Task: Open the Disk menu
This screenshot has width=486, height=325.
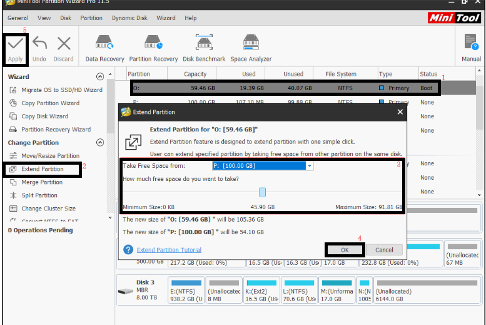Action: tap(66, 18)
